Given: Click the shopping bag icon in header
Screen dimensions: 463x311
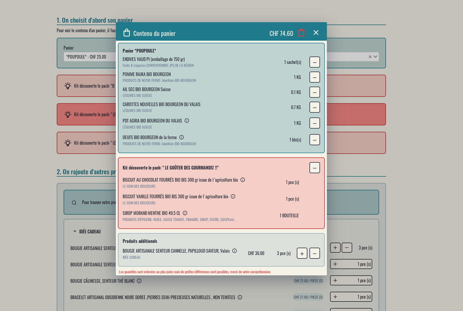Looking at the screenshot, I should [126, 33].
